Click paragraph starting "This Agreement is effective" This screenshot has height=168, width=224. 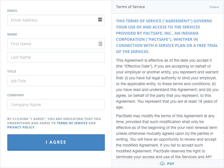[167, 84]
